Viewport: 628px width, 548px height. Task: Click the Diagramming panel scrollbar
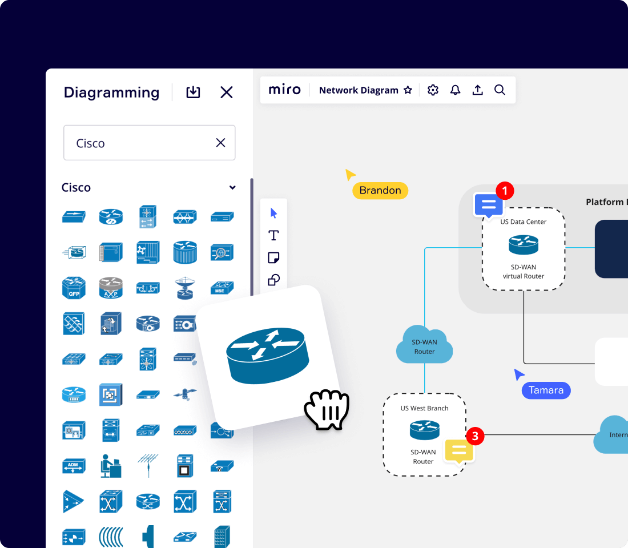[252, 236]
